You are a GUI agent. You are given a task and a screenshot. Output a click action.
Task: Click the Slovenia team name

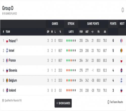(x=13, y=70)
